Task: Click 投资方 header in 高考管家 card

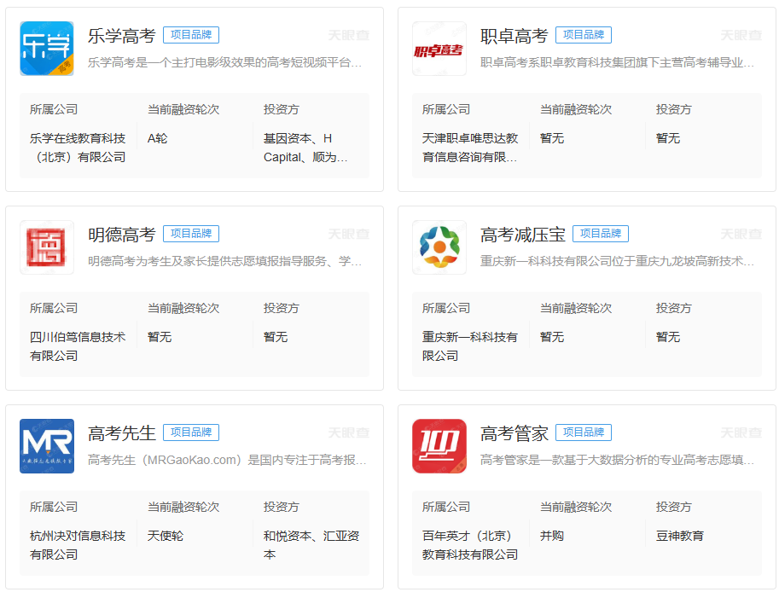Action: point(674,507)
